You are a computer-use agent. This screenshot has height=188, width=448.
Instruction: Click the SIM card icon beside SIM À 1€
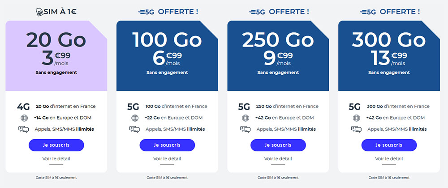pos(39,12)
